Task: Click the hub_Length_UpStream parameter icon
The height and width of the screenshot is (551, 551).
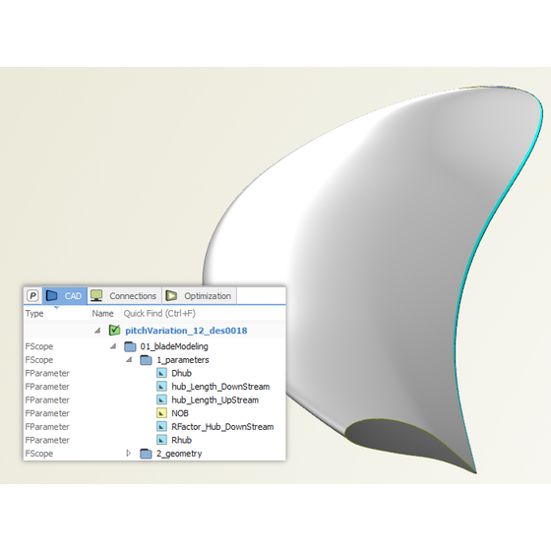Action: pyautogui.click(x=161, y=399)
